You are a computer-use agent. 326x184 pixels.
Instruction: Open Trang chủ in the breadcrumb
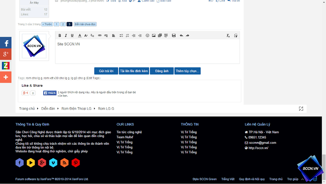click(27, 109)
